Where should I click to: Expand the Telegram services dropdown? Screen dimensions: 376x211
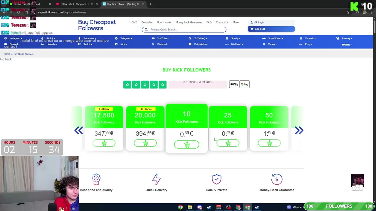[126, 38]
